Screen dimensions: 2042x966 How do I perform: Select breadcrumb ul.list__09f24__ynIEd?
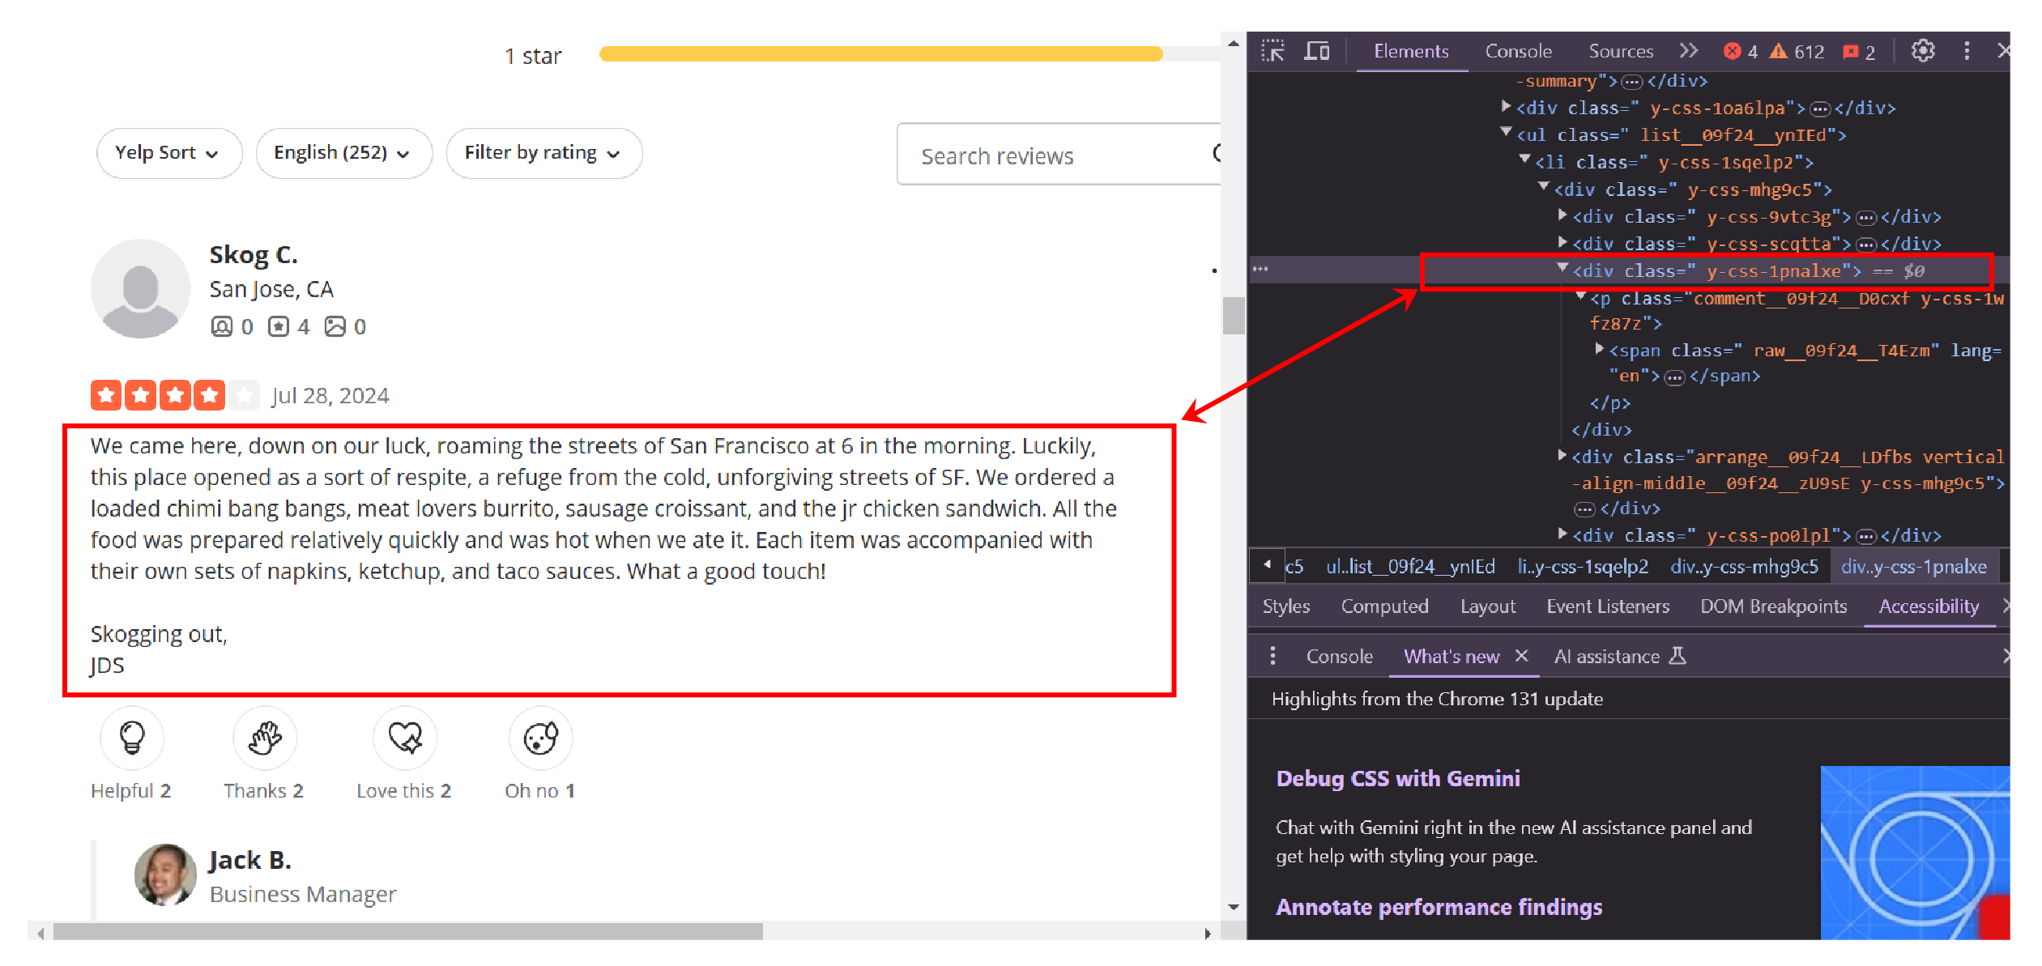coord(1409,567)
